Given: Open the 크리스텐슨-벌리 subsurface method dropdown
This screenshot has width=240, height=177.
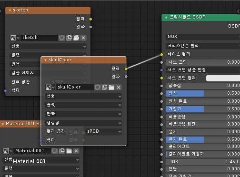Looking at the screenshot, I should coord(203,46).
